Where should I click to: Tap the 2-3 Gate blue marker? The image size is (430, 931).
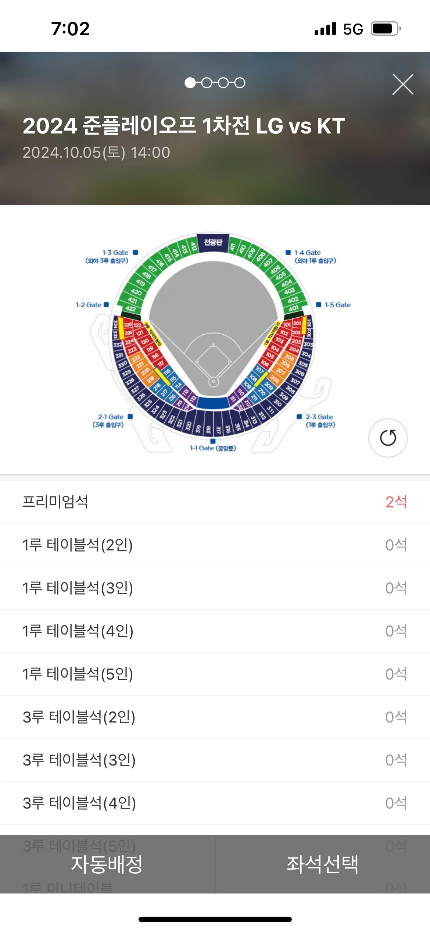coord(299,417)
